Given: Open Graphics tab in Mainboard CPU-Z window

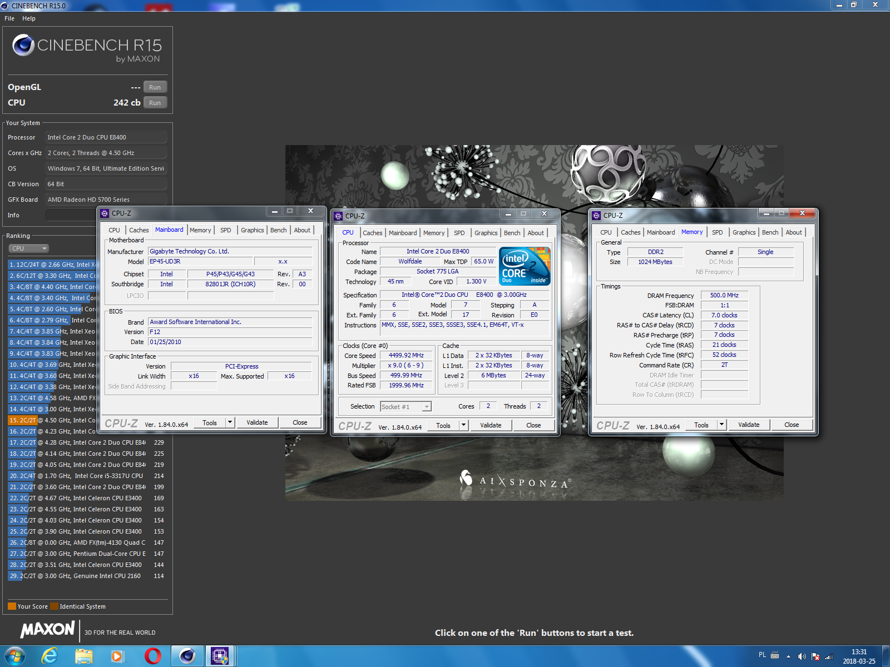Looking at the screenshot, I should 253,230.
